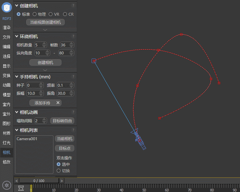Open the 编辑 sidebar tab
Image resolution: width=240 pixels, height=192 pixels.
point(7,47)
